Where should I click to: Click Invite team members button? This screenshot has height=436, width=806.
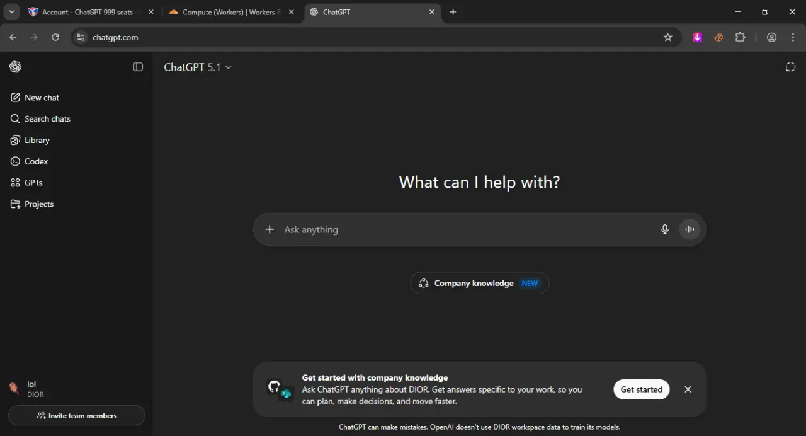click(76, 416)
